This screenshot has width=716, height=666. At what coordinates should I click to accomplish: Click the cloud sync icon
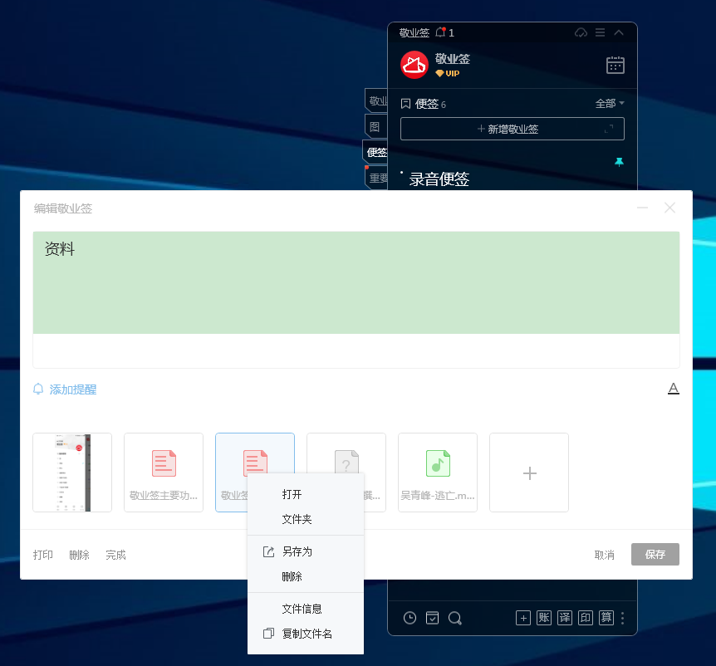tap(581, 32)
